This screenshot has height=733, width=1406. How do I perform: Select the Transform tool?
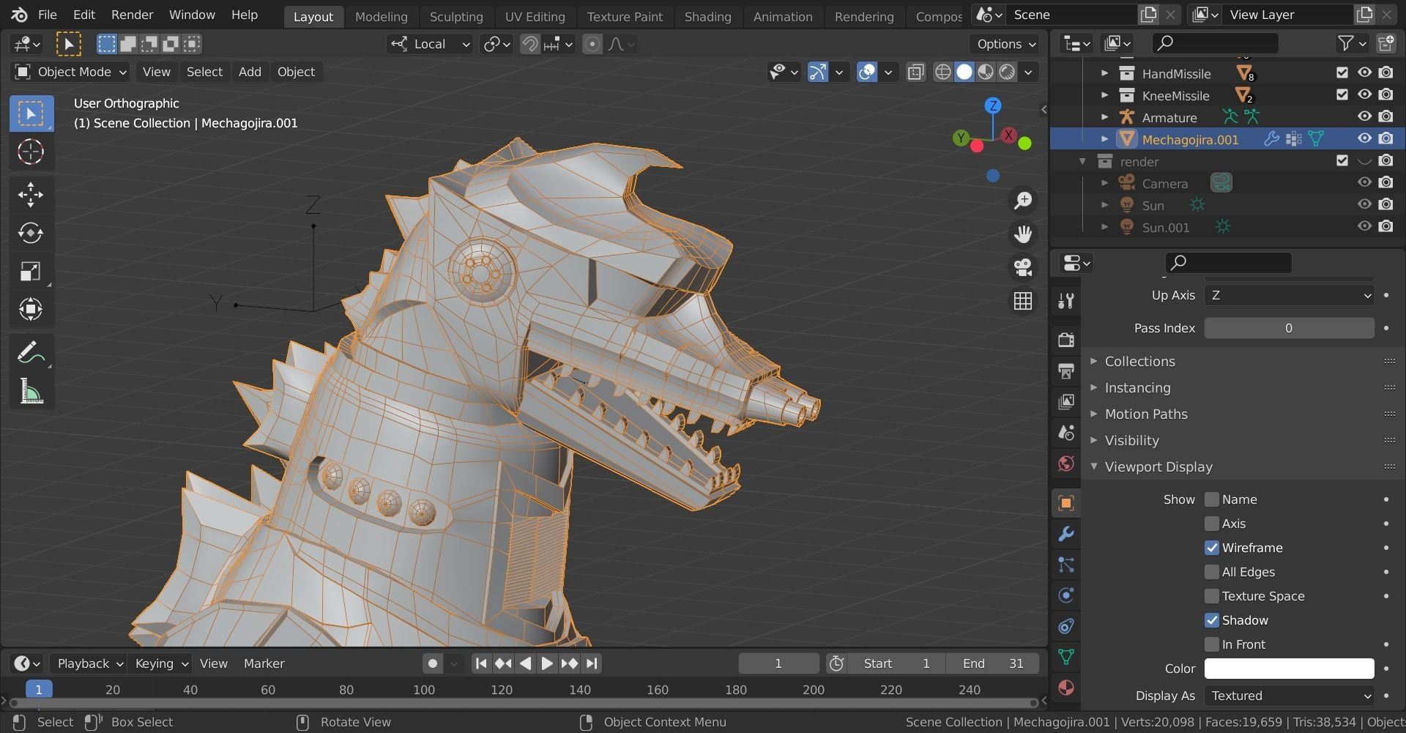click(31, 309)
